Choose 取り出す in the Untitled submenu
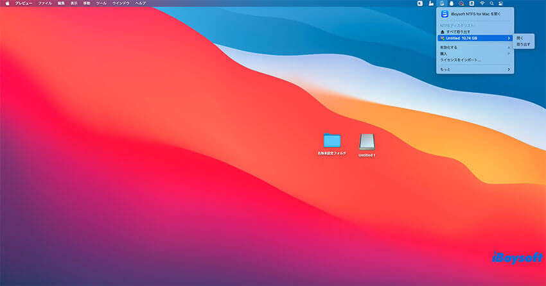This screenshot has height=286, width=546. point(523,44)
